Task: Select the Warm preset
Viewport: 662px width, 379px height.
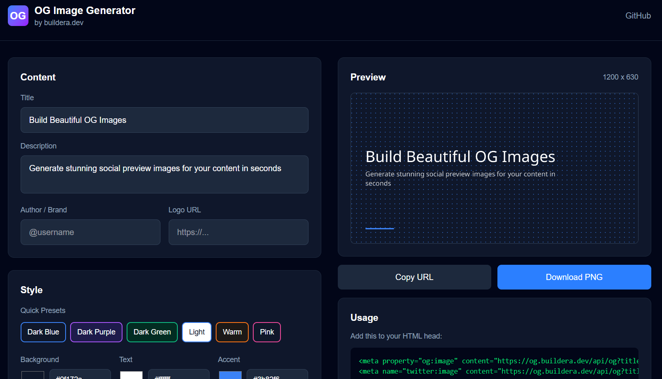Action: click(232, 332)
